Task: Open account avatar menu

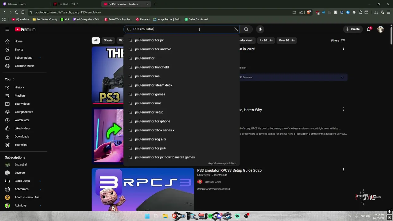Action: click(x=380, y=29)
